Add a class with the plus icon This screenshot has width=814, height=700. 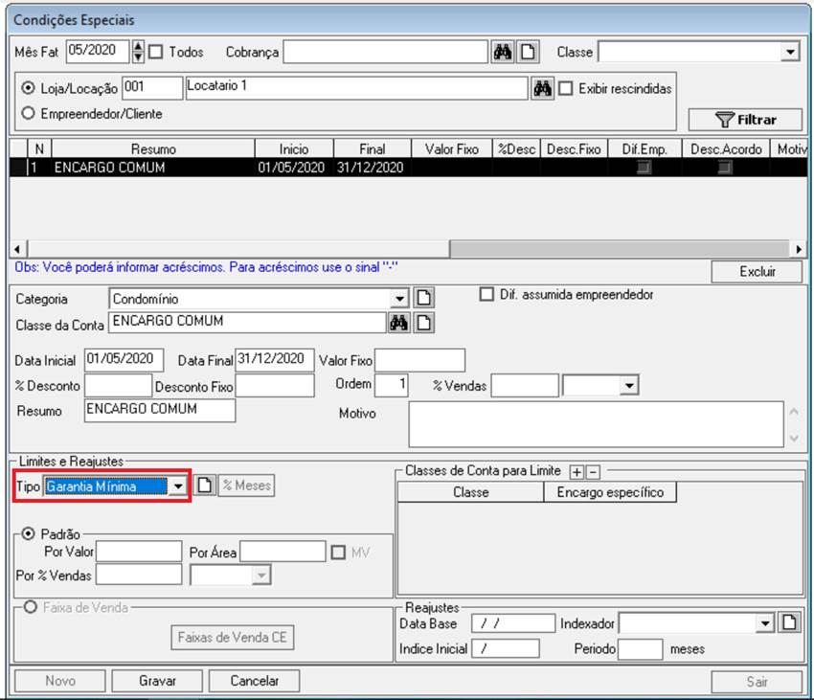[x=577, y=472]
